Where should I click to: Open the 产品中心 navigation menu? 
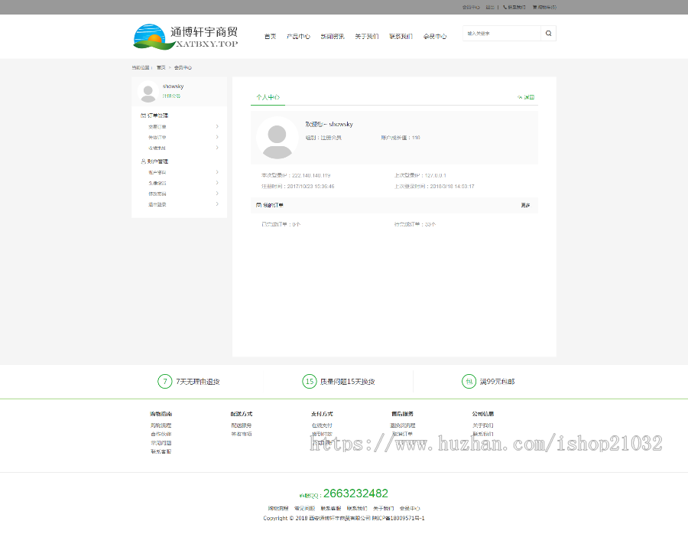click(297, 35)
